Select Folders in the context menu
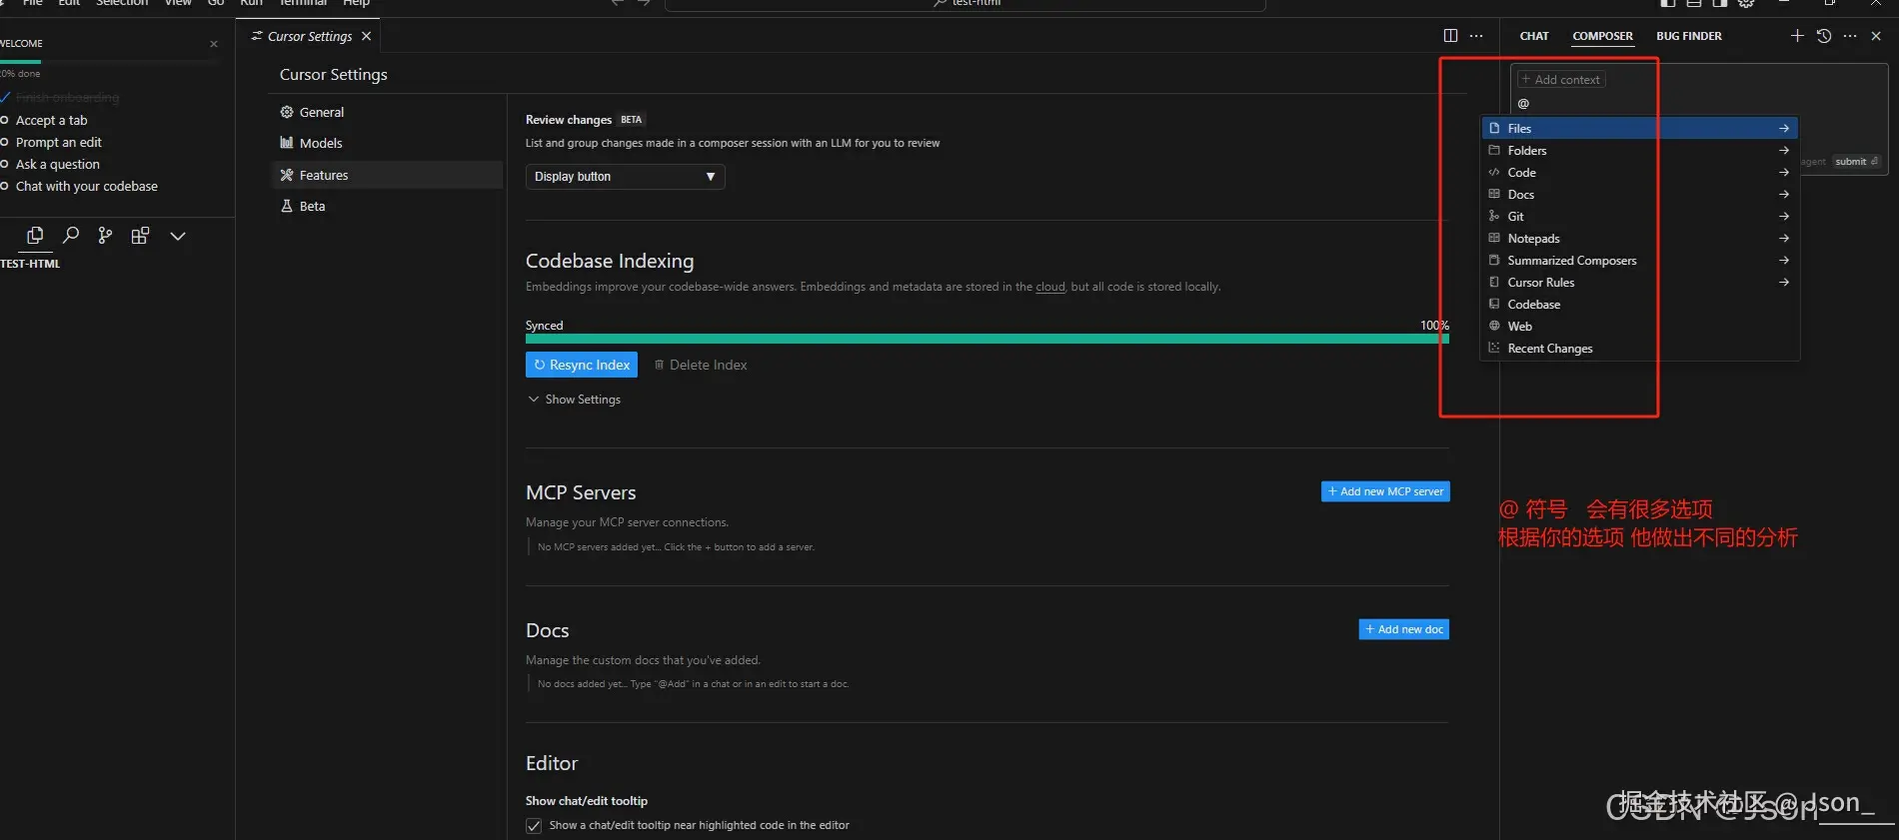The height and width of the screenshot is (840, 1899). click(x=1639, y=150)
